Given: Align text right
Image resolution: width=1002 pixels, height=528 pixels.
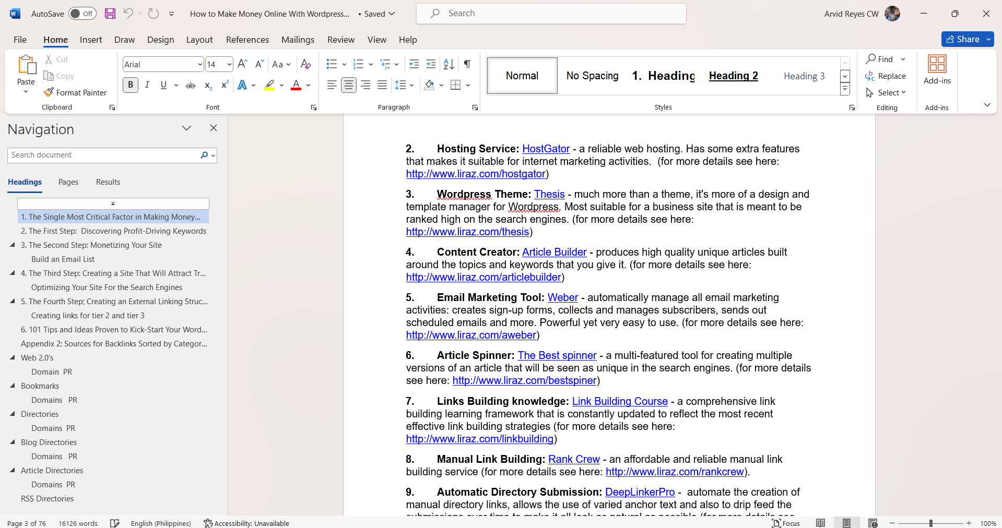Looking at the screenshot, I should pos(366,85).
